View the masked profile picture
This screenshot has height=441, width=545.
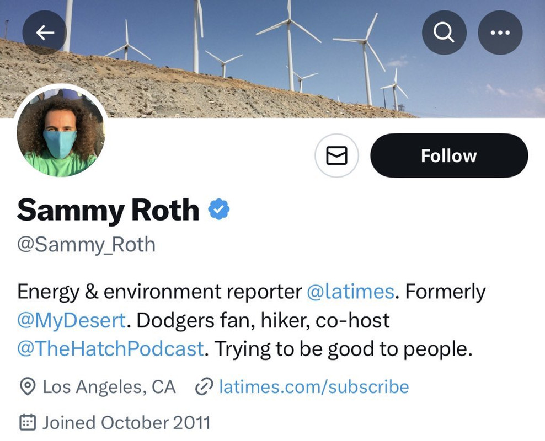coord(60,132)
